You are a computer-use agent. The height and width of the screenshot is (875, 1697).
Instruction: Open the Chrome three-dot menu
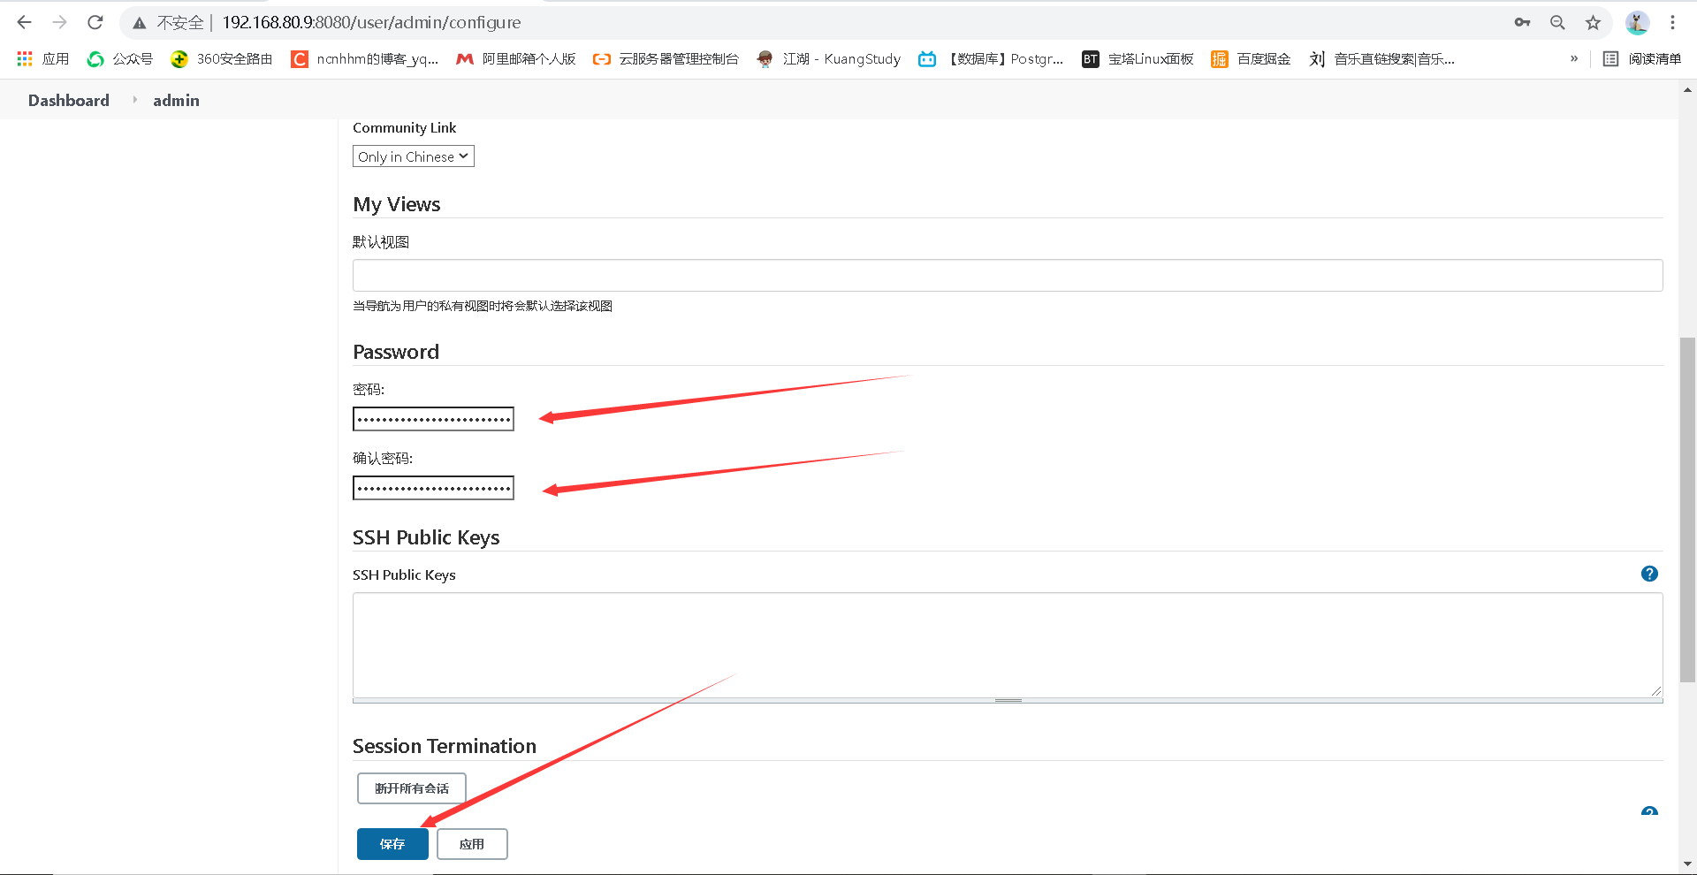pos(1672,22)
